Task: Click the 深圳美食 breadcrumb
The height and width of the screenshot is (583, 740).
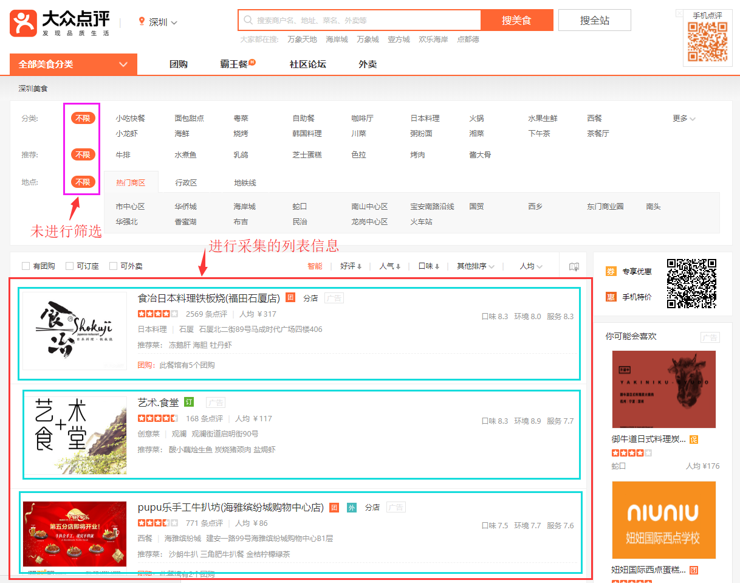Action: point(33,89)
